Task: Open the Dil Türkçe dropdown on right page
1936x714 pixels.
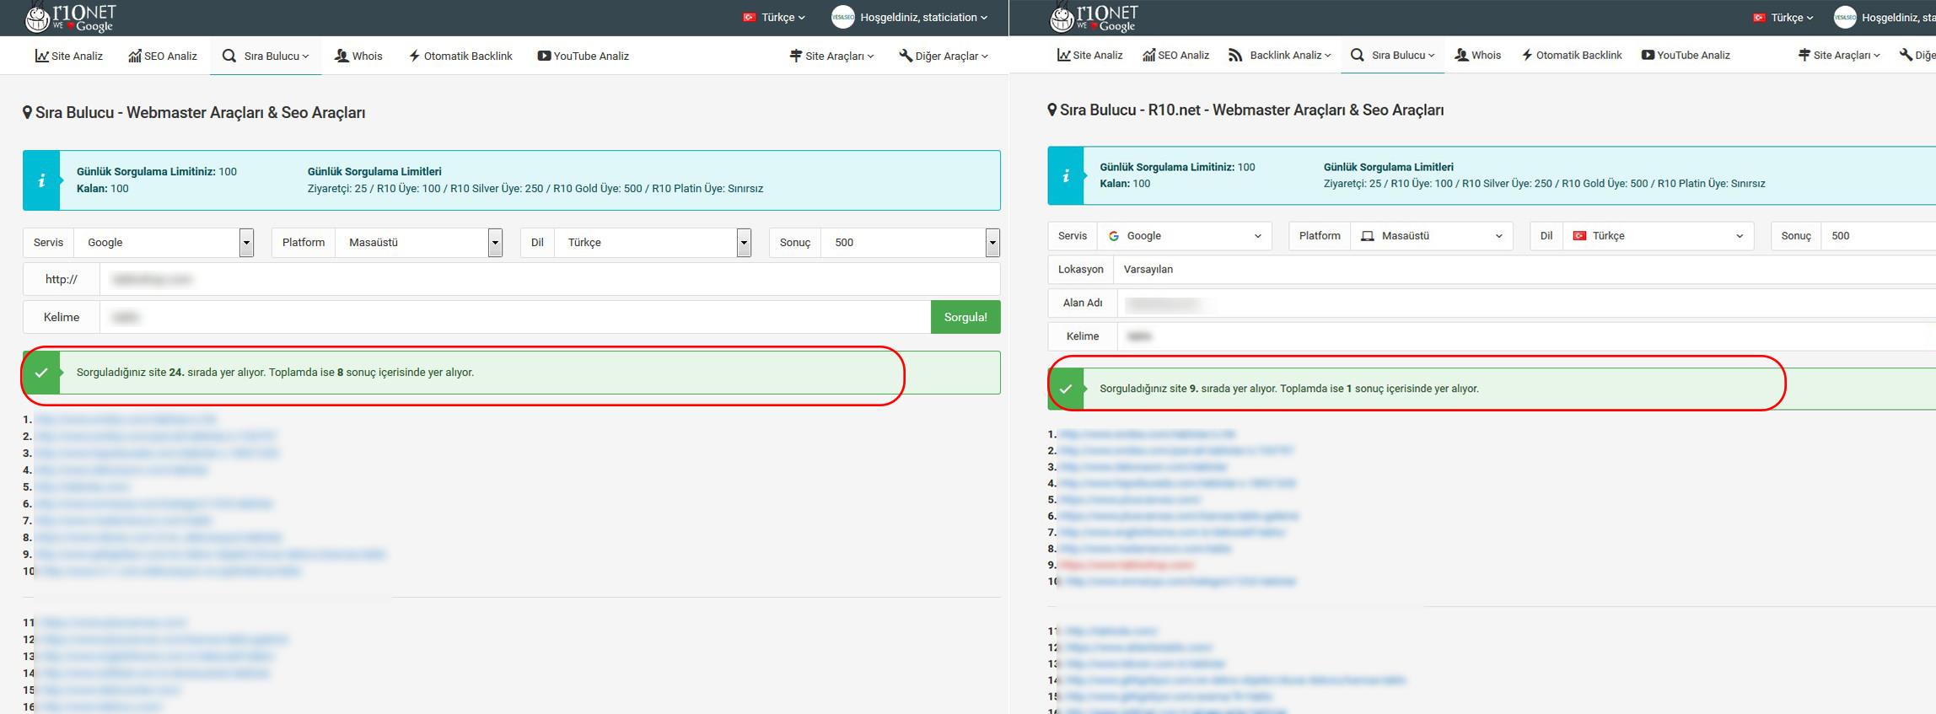Action: point(1658,236)
